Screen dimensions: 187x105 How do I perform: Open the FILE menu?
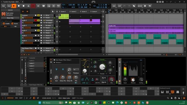tap(4, 6)
